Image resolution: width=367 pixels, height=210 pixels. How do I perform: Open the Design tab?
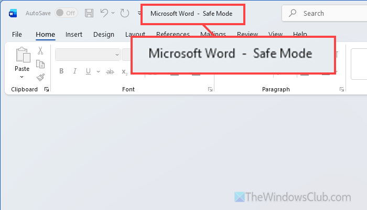coord(104,35)
